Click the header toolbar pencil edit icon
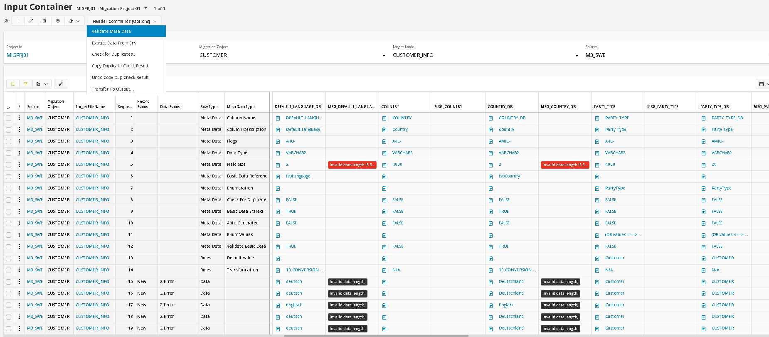Viewport: 769px width, 337px height. click(x=31, y=21)
